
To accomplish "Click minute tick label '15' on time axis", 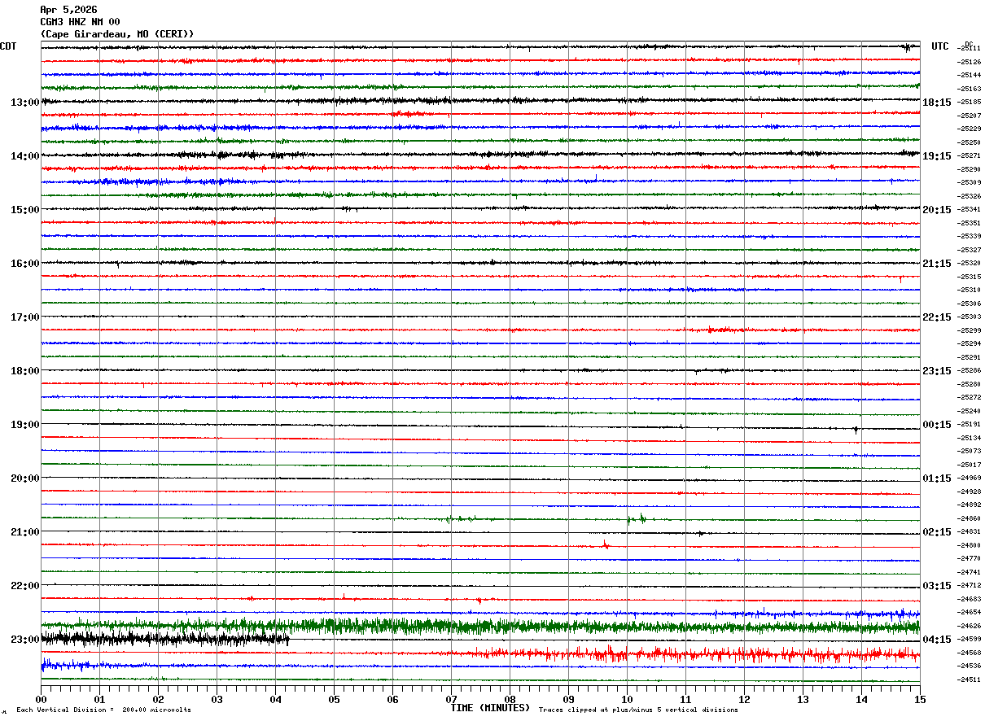I will pyautogui.click(x=920, y=699).
